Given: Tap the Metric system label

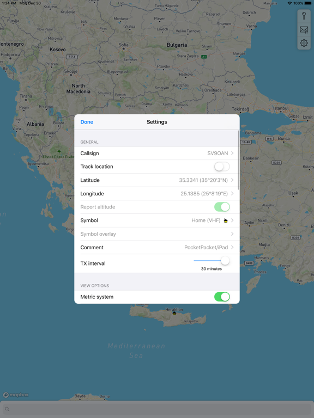Looking at the screenshot, I should (97, 297).
